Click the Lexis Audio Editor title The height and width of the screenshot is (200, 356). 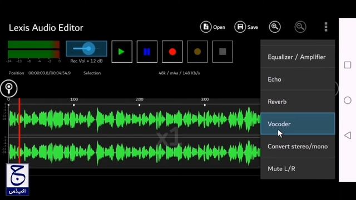point(46,28)
